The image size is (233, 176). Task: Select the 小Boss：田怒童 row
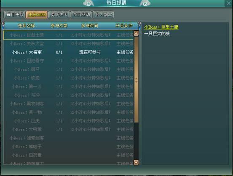tap(69, 155)
